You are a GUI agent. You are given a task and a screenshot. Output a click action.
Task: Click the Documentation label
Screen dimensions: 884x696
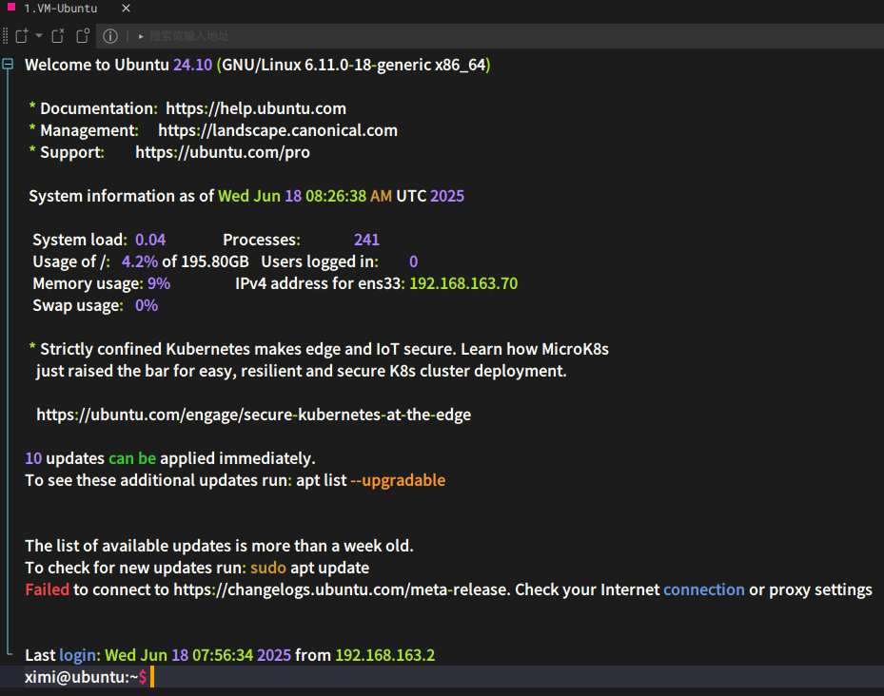point(99,108)
